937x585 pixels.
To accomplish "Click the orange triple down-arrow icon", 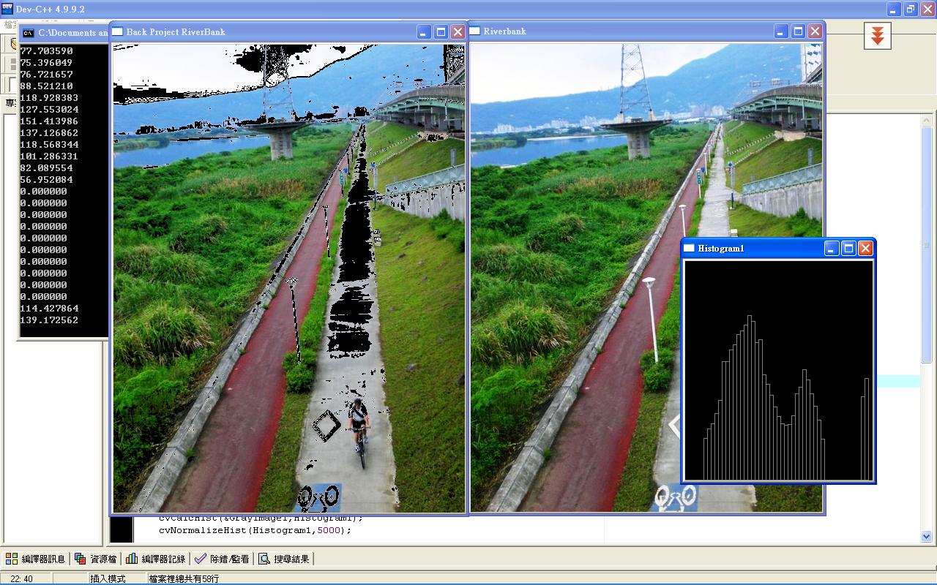I will coord(877,35).
